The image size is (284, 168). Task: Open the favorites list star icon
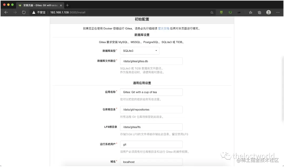click(250, 12)
